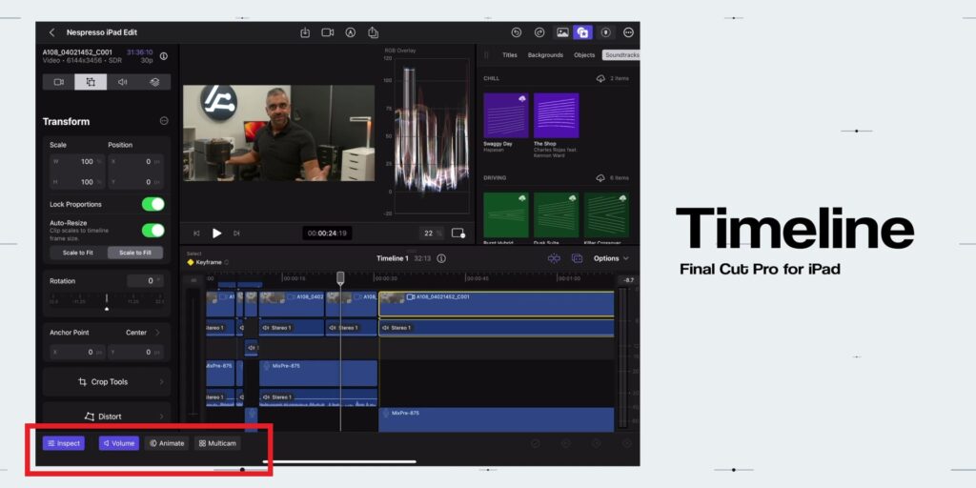976x488 pixels.
Task: Adjust the Rotation dial slider
Action: (x=107, y=301)
